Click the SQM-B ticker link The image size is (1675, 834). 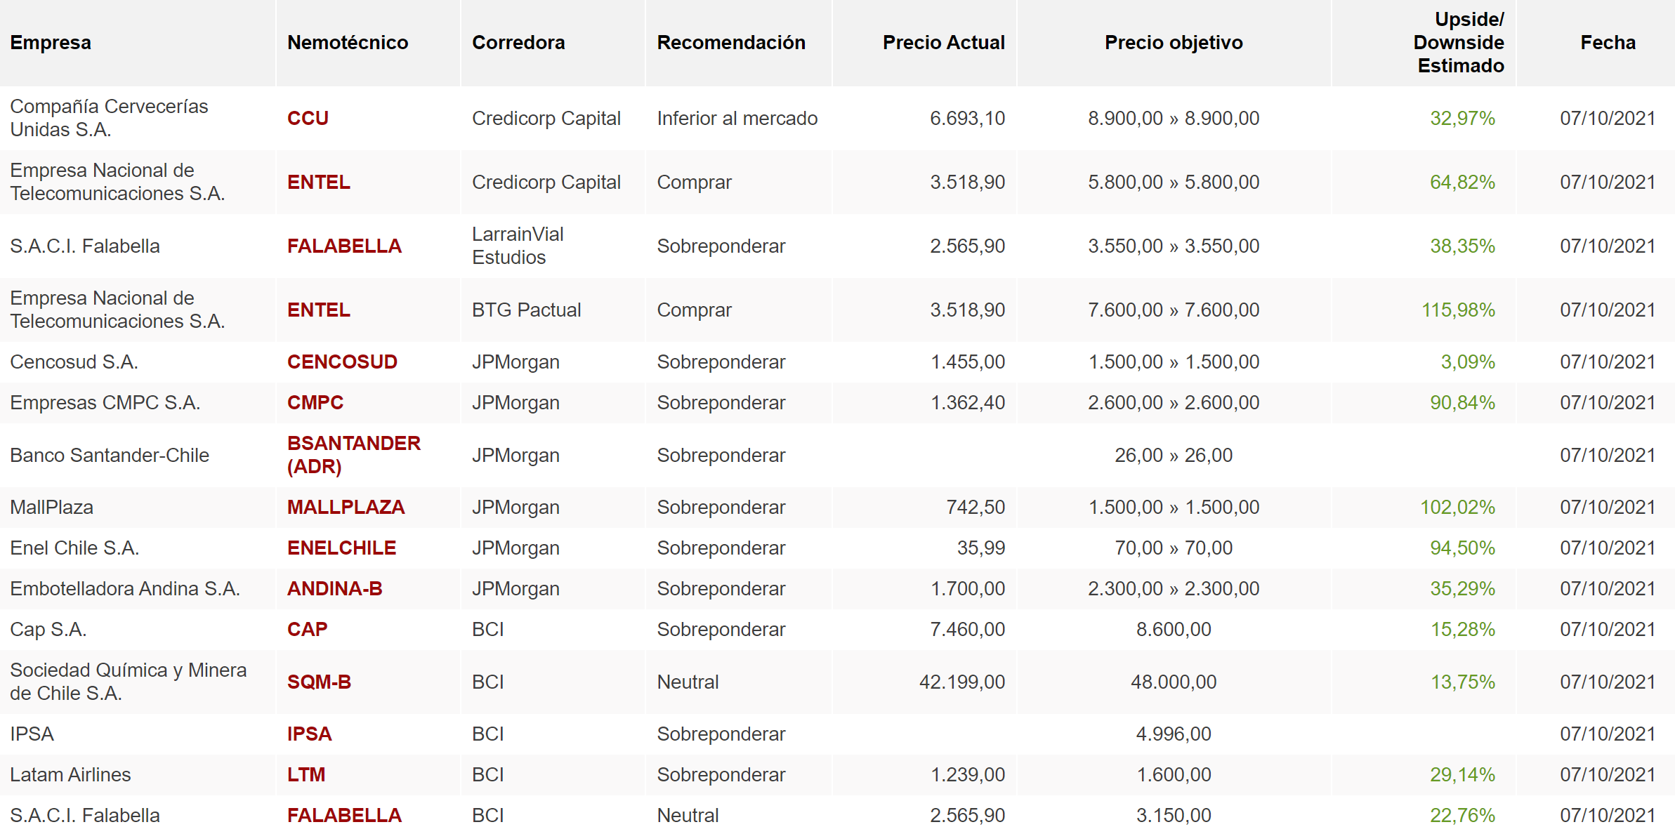[319, 682]
